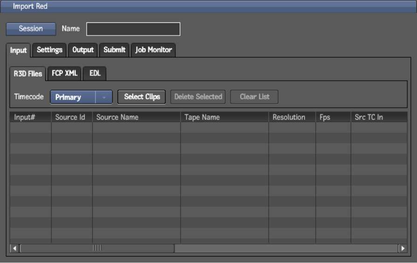Click the Name text input field
417x263 pixels.
pyautogui.click(x=133, y=29)
